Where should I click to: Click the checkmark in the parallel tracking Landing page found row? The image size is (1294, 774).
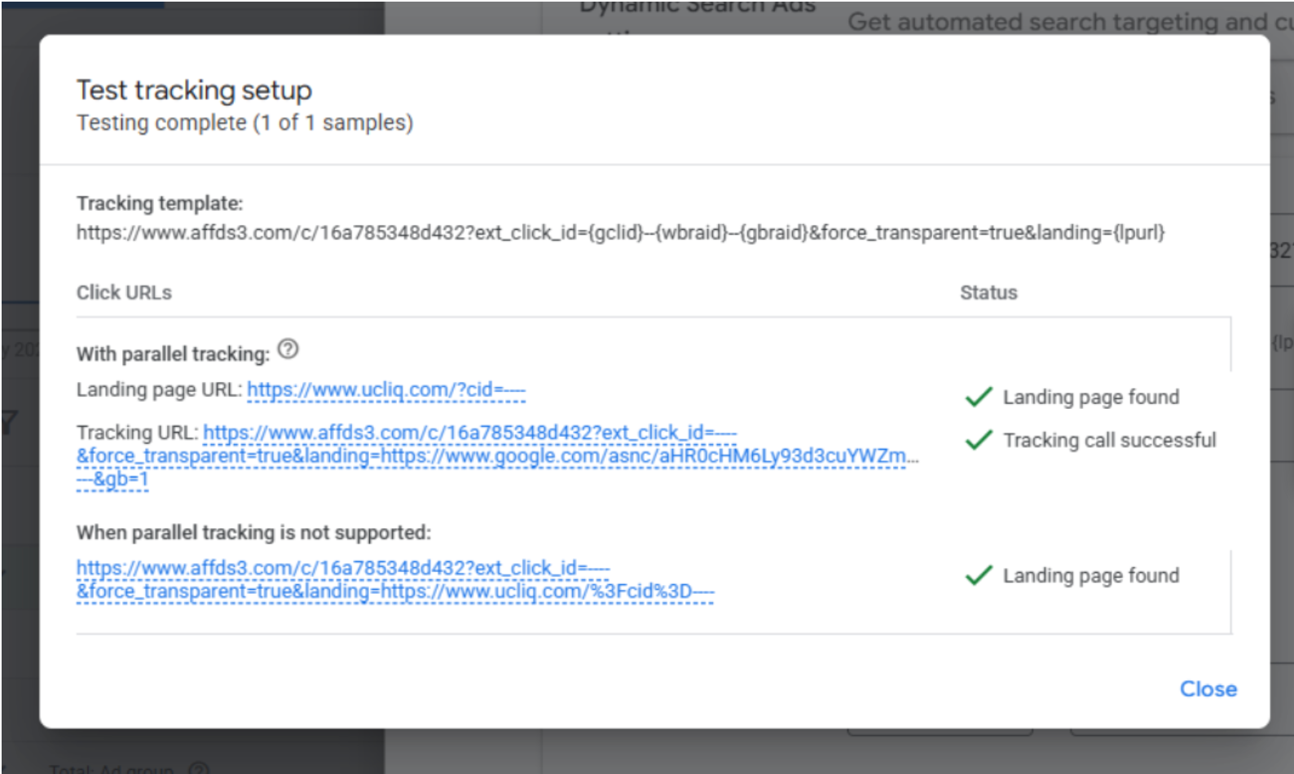pos(978,397)
